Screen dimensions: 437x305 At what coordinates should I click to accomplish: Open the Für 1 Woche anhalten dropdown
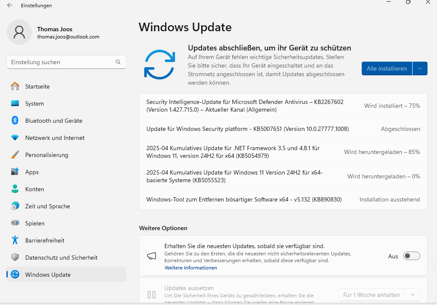click(379, 295)
